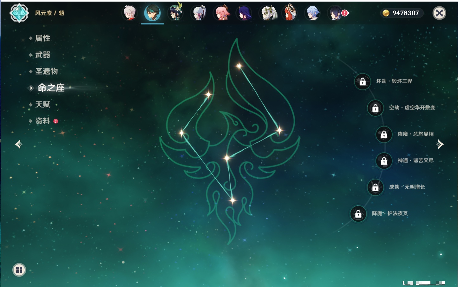The width and height of the screenshot is (458, 287).
Task: Click lock icon for 空劫·虚空华开敷变
Action: [376, 108]
